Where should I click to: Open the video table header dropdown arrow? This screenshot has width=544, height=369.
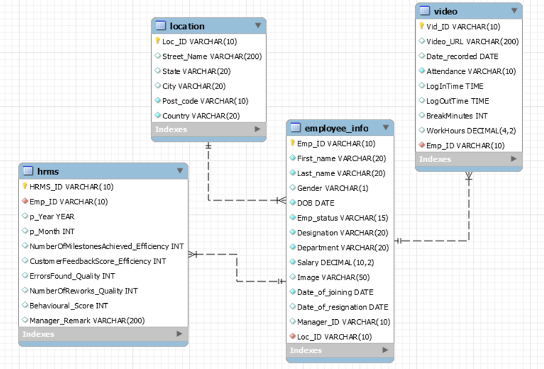coord(513,11)
